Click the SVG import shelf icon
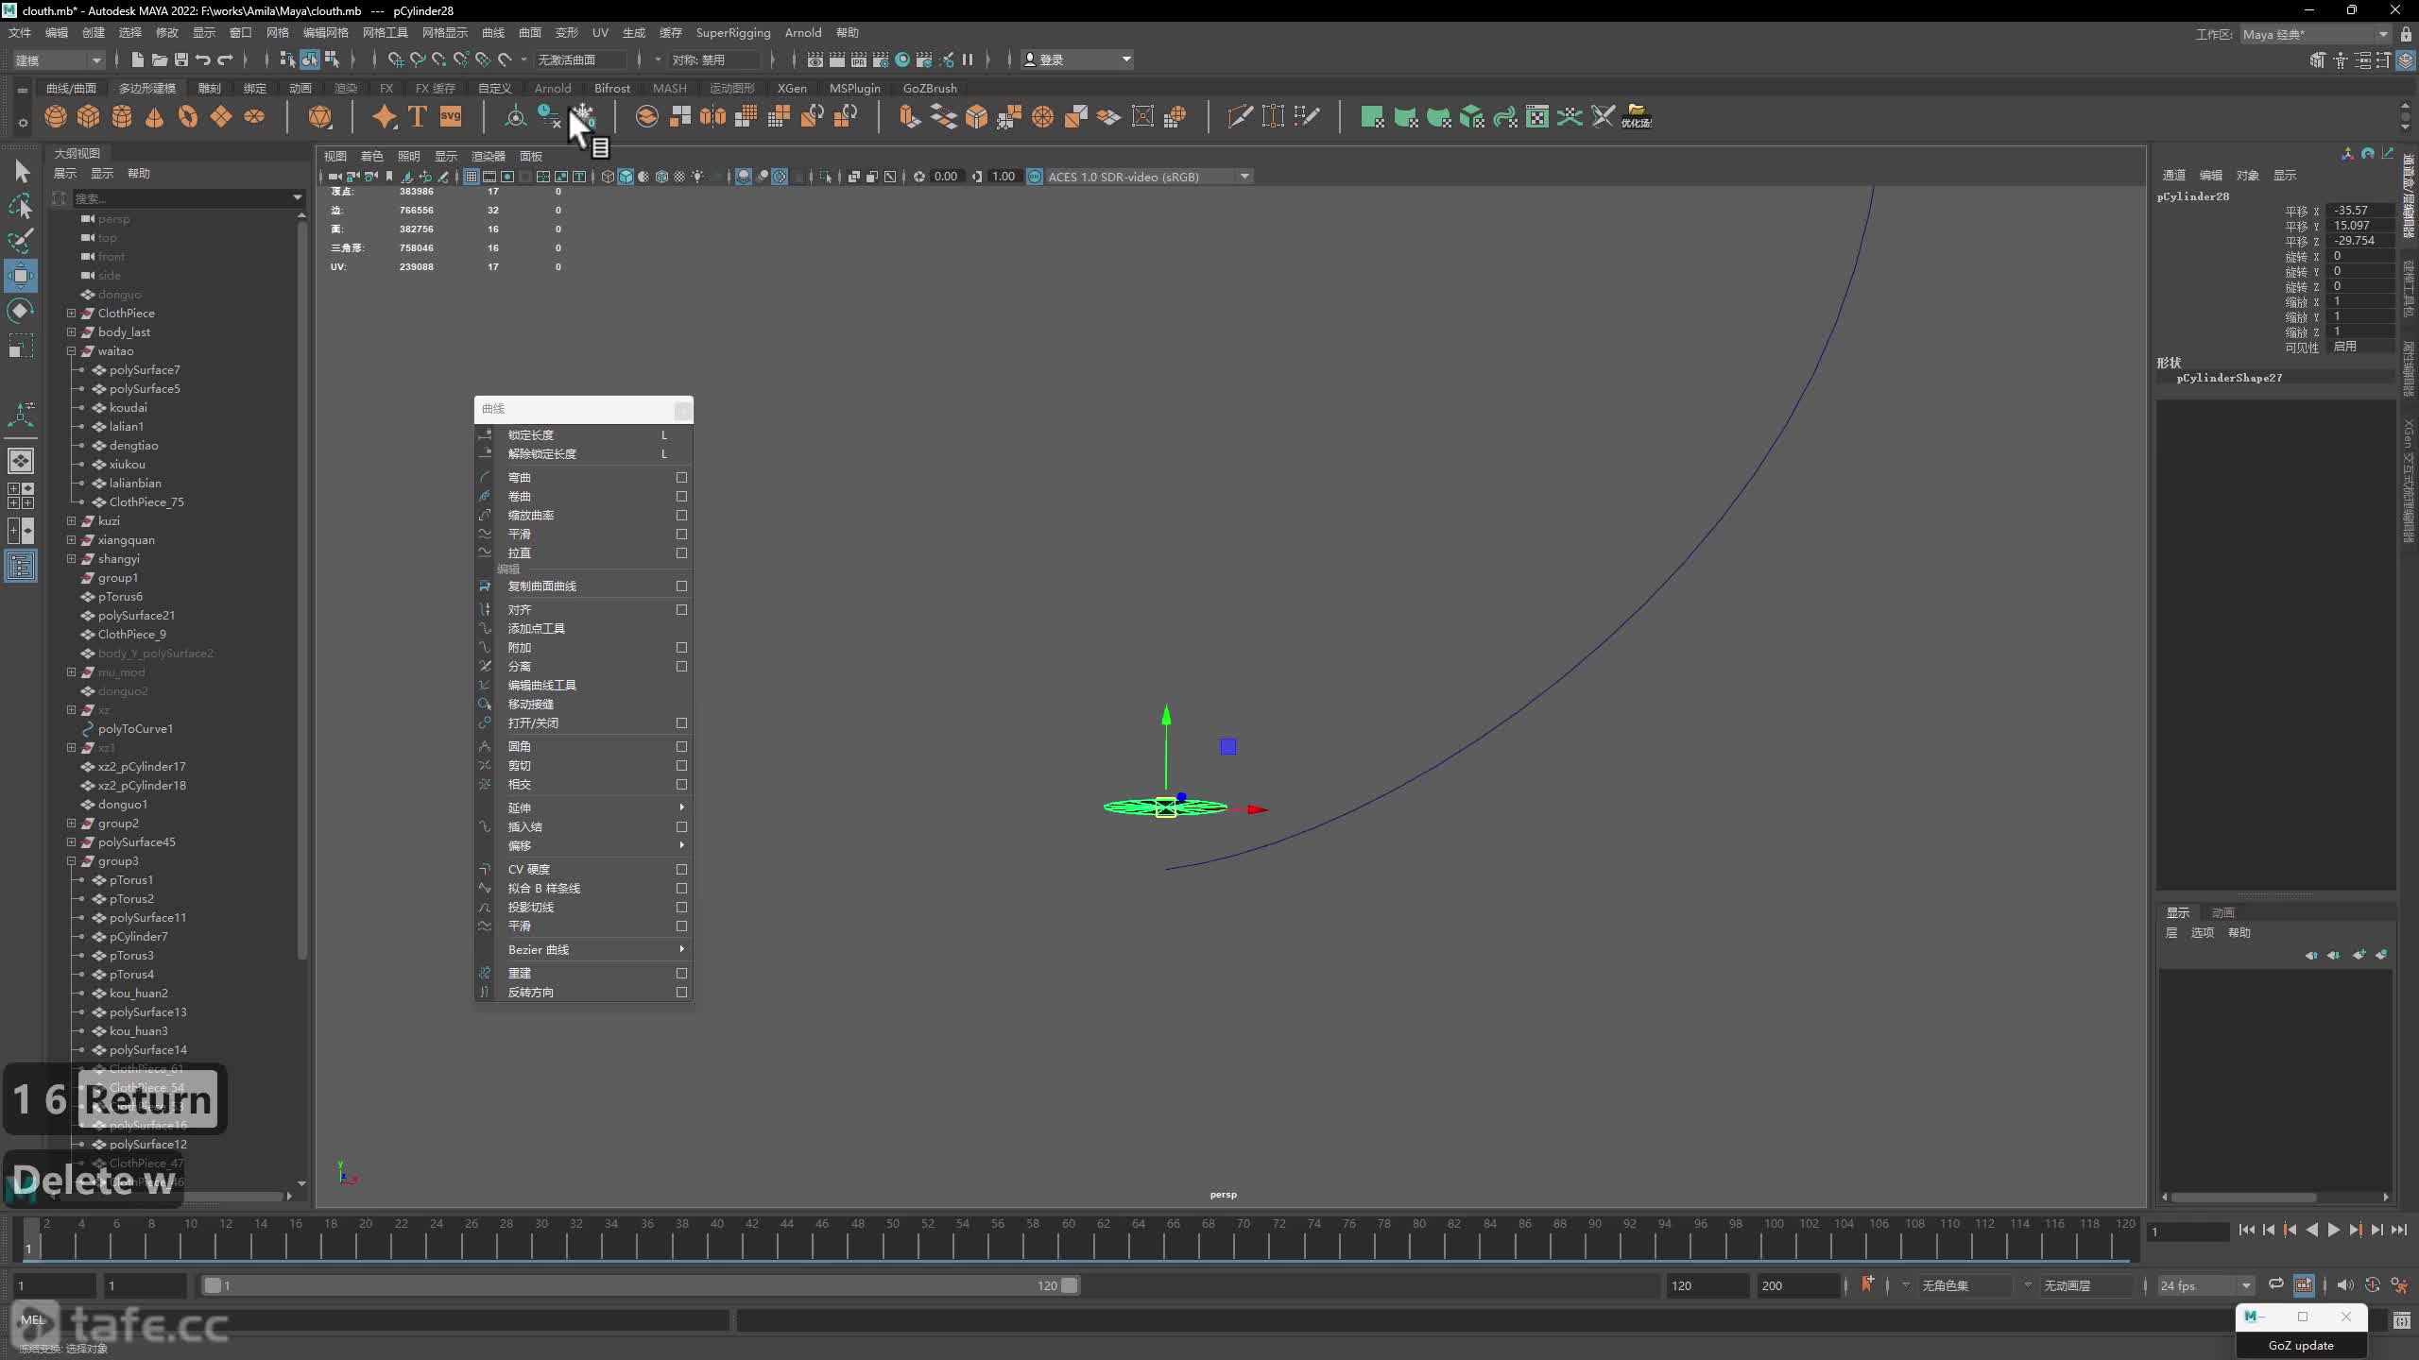This screenshot has width=2419, height=1360. tap(451, 117)
